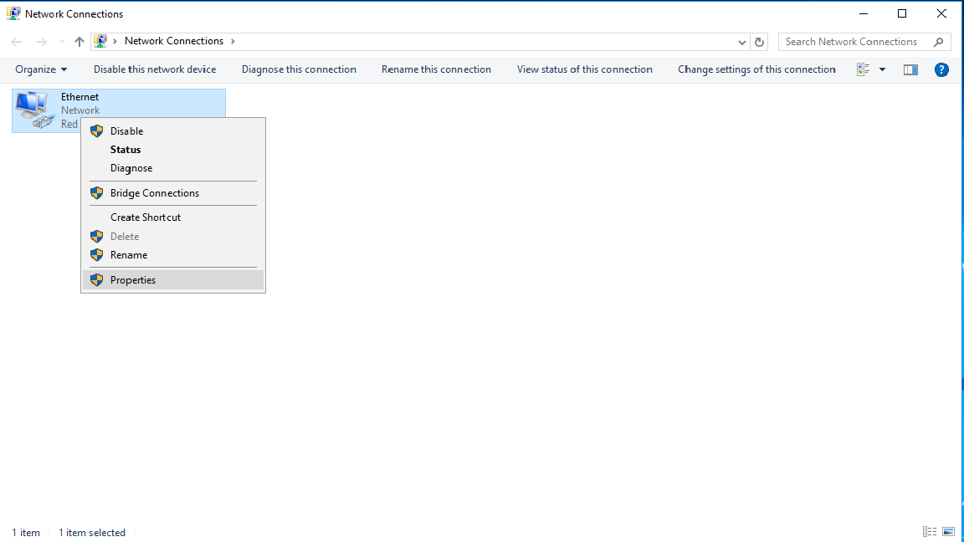Open the Organize dropdown menu
The image size is (964, 542).
tap(41, 69)
